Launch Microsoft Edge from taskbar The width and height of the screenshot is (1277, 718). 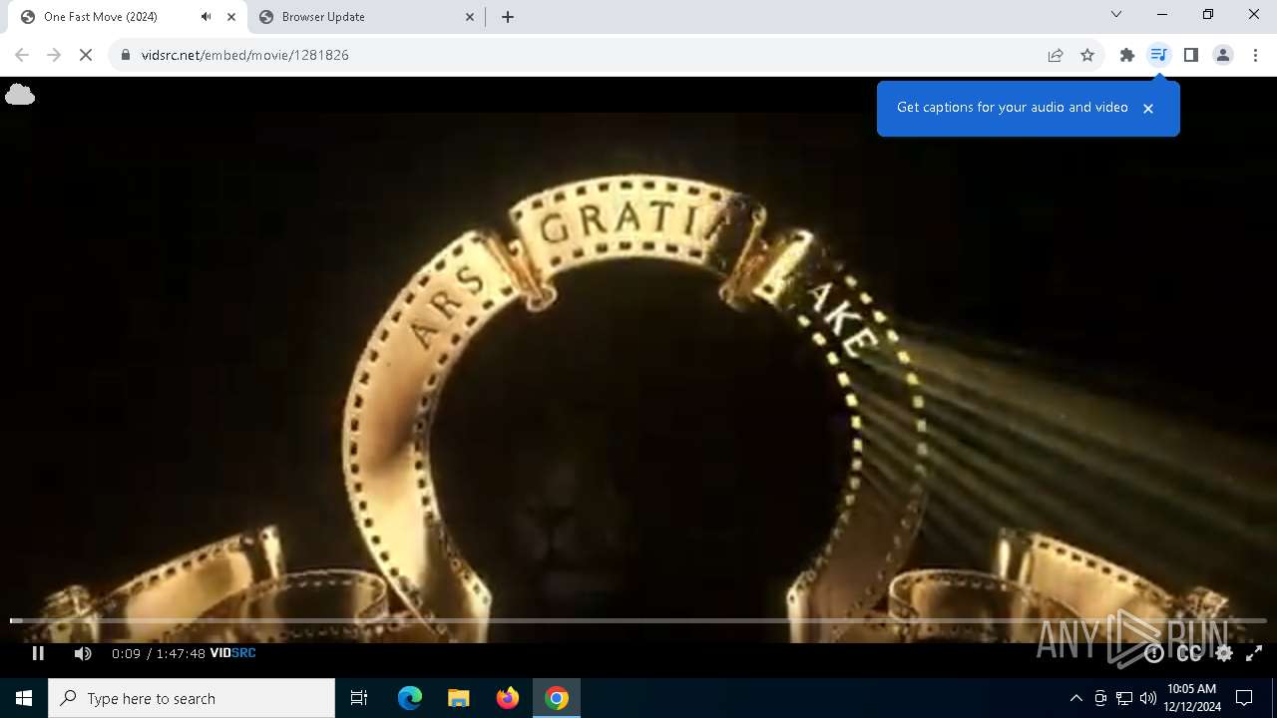point(410,698)
